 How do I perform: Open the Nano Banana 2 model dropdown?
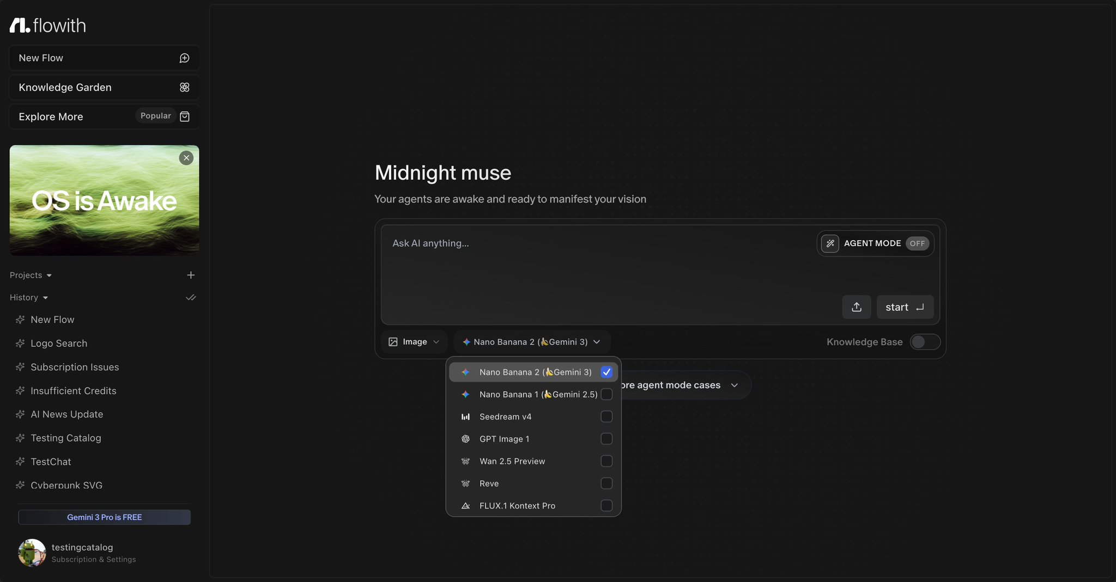532,342
